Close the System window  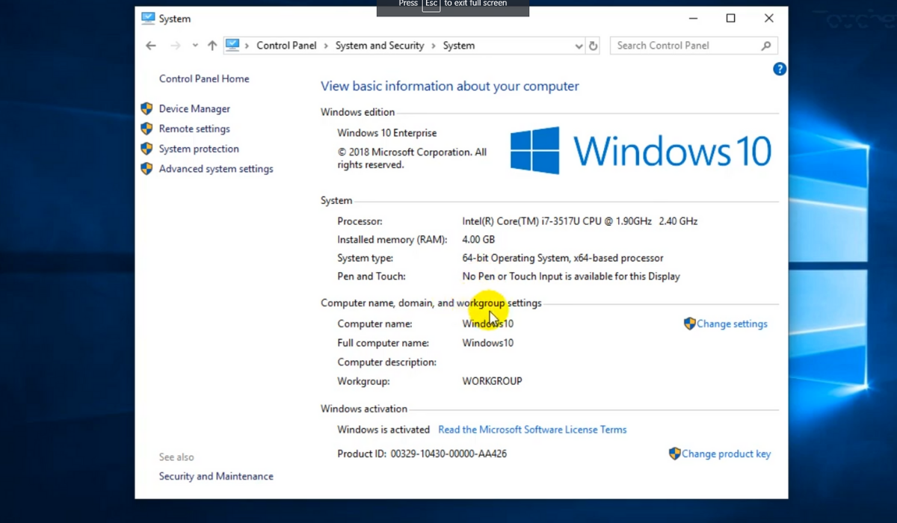pos(768,19)
